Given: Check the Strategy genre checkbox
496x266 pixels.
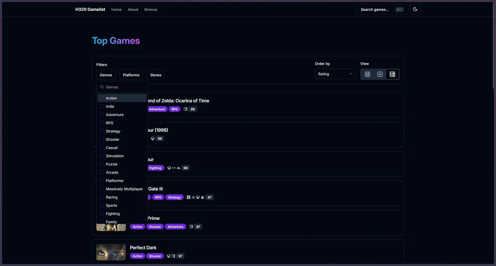Looking at the screenshot, I should [102, 131].
